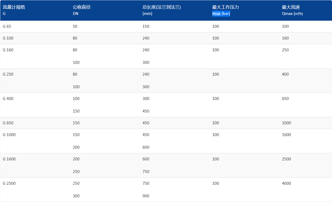Viewport: 332px width, 202px height.
Task: Click pressure 100 in G 1000 row
Action: tap(215, 135)
